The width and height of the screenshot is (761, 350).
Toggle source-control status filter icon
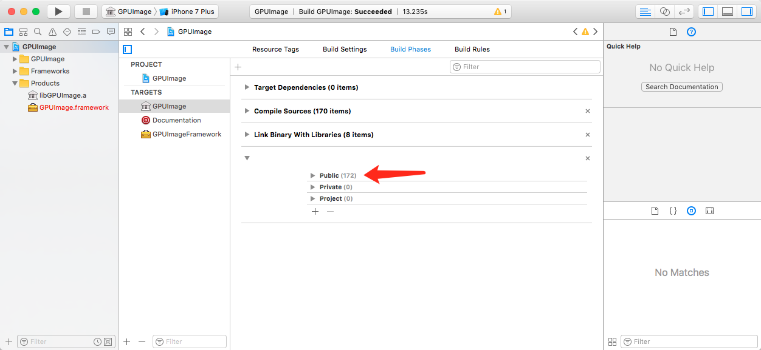108,342
